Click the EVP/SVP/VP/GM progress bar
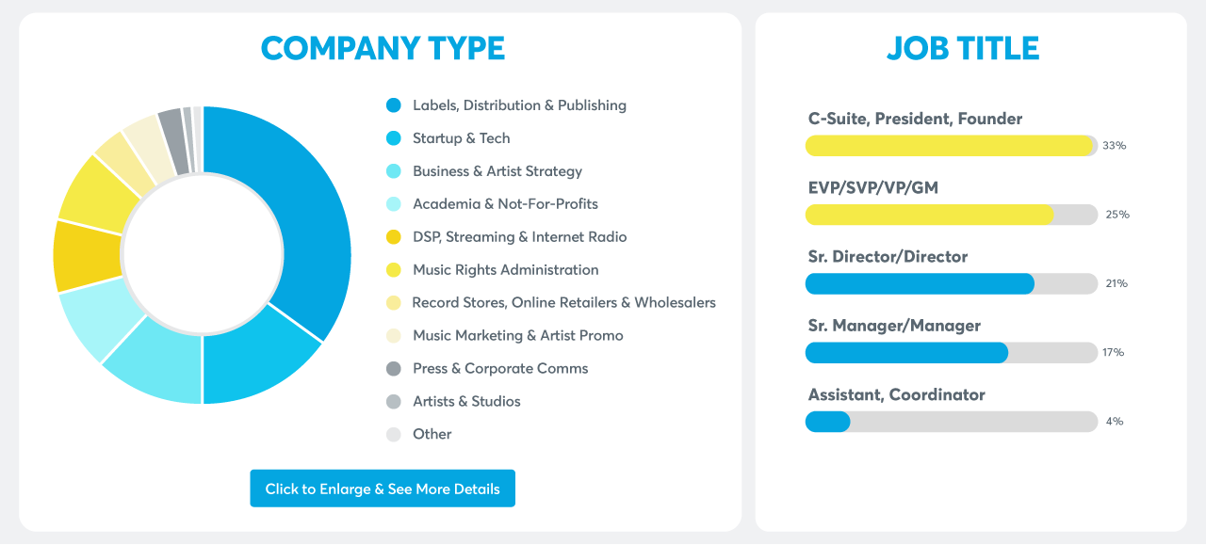The image size is (1206, 545). (952, 215)
